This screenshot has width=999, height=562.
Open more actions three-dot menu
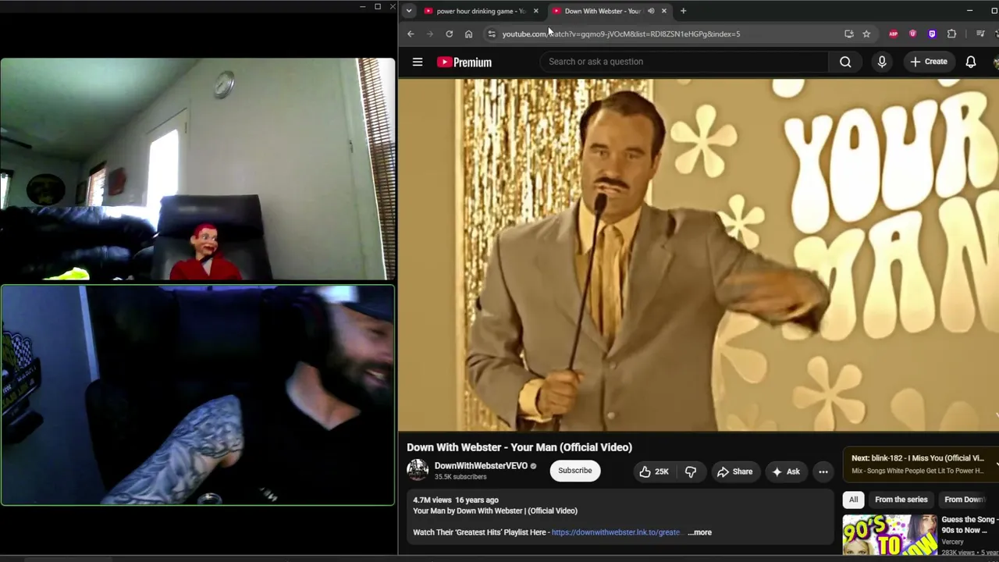pos(823,471)
